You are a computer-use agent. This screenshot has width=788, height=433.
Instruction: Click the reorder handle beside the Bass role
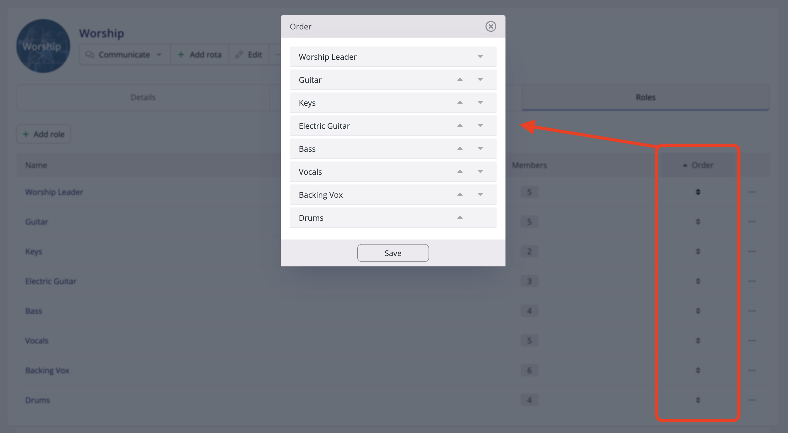pyautogui.click(x=698, y=311)
